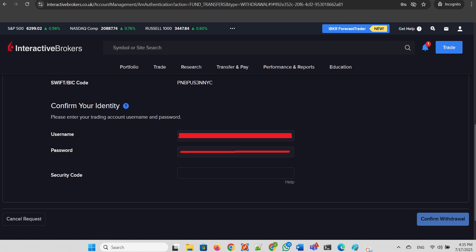Open Microsoft Teams from taskbar
Screen dimensions: 476x252
pyautogui.click(x=314, y=247)
